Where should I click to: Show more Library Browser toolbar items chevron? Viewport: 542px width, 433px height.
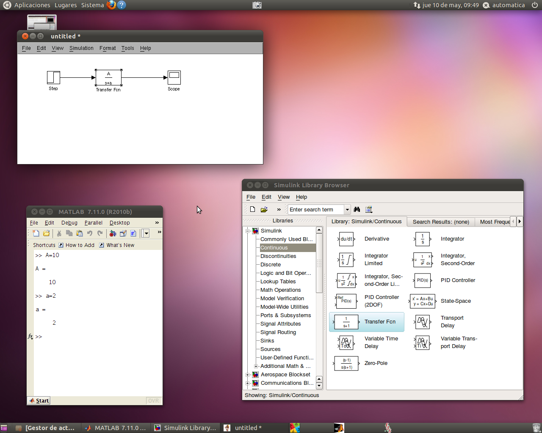[279, 209]
